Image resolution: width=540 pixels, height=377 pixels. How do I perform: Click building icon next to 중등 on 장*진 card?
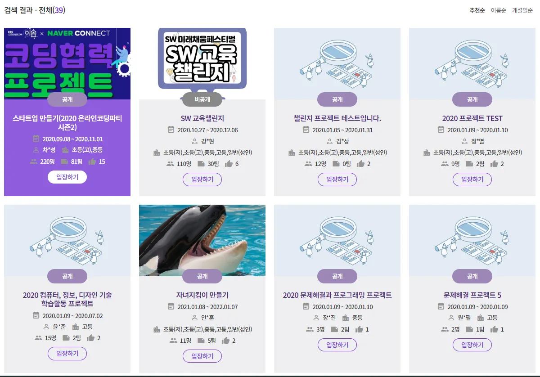click(x=345, y=318)
